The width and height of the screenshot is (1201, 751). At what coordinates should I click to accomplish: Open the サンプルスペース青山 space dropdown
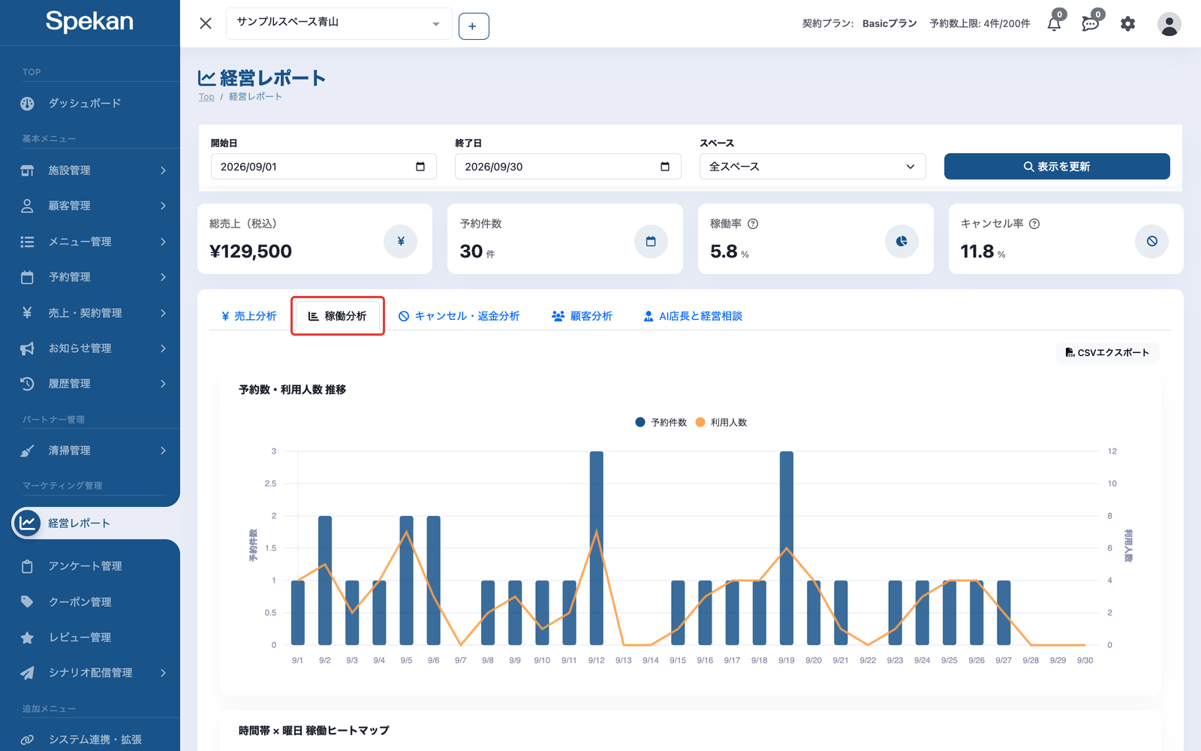click(x=340, y=23)
